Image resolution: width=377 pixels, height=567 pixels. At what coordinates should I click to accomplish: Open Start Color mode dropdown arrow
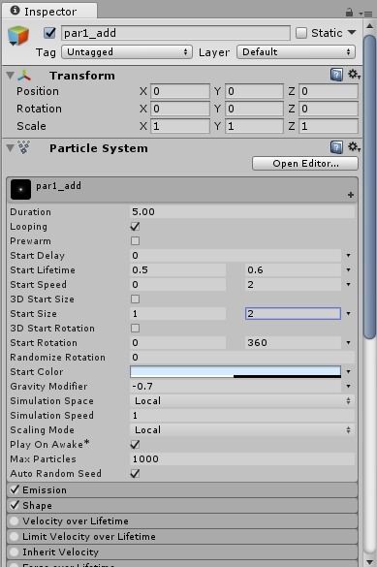coord(349,371)
